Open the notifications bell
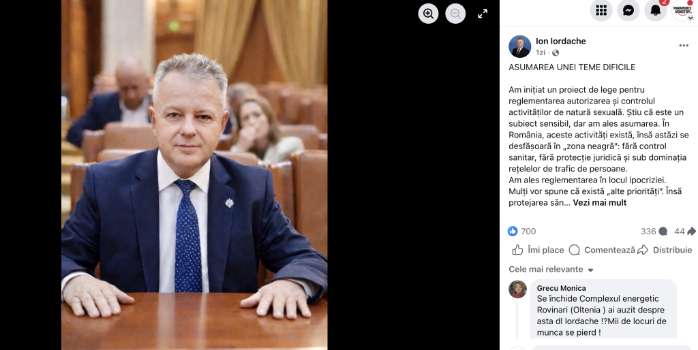Viewport: 698px width, 350px height. pos(655,11)
